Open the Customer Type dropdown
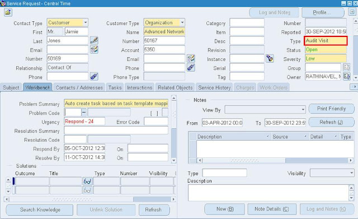The width and height of the screenshot is (358, 219). pos(182,22)
